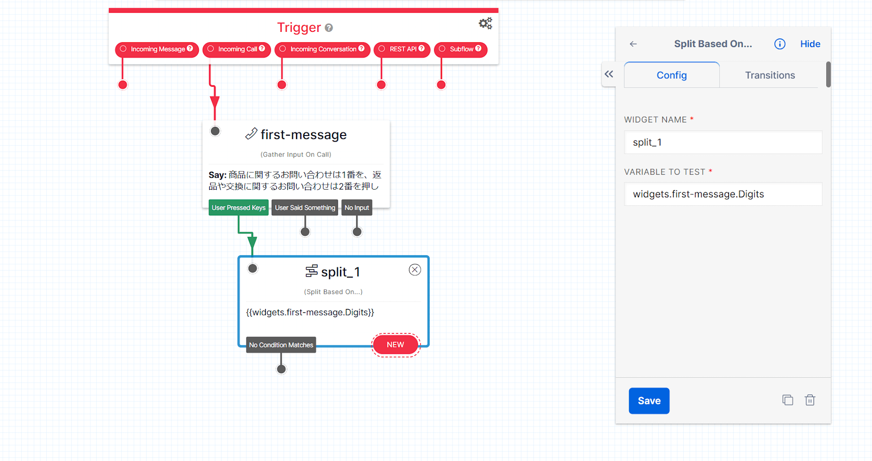Select the REST API trigger pill
872x461 pixels.
coord(402,49)
